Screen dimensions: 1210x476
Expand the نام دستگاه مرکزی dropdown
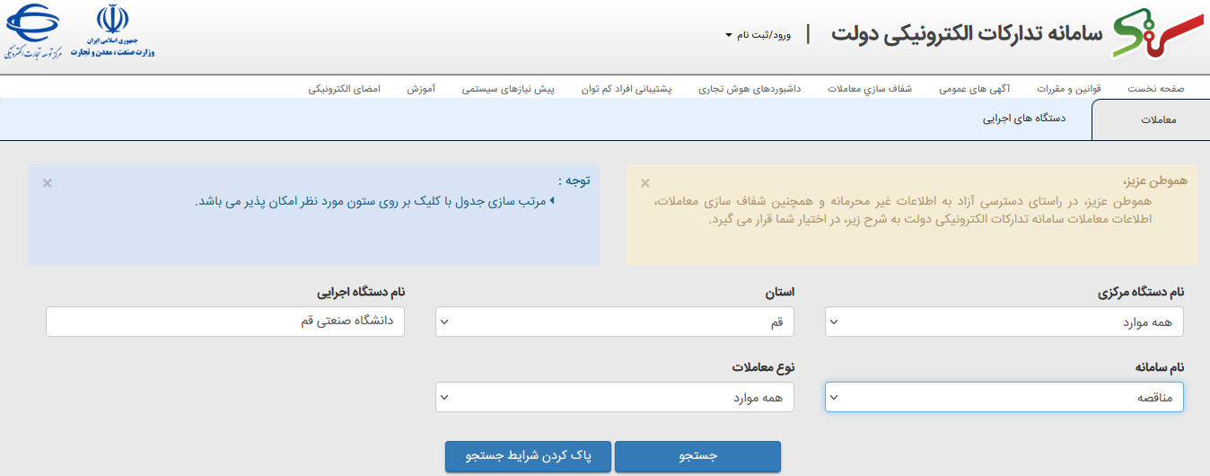point(1004,322)
